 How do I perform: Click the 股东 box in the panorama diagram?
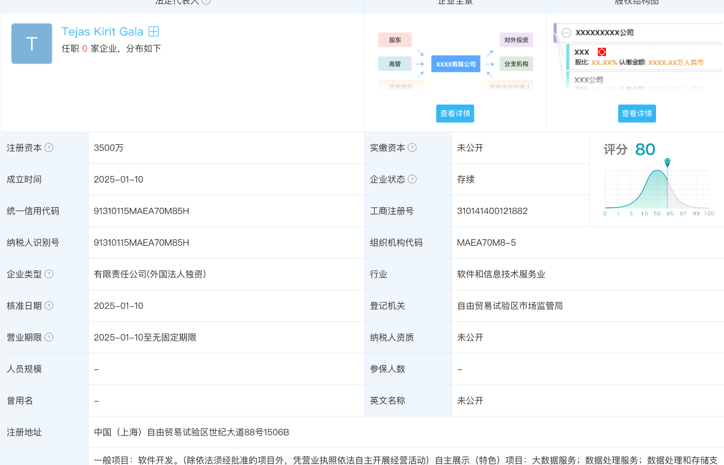pos(394,40)
